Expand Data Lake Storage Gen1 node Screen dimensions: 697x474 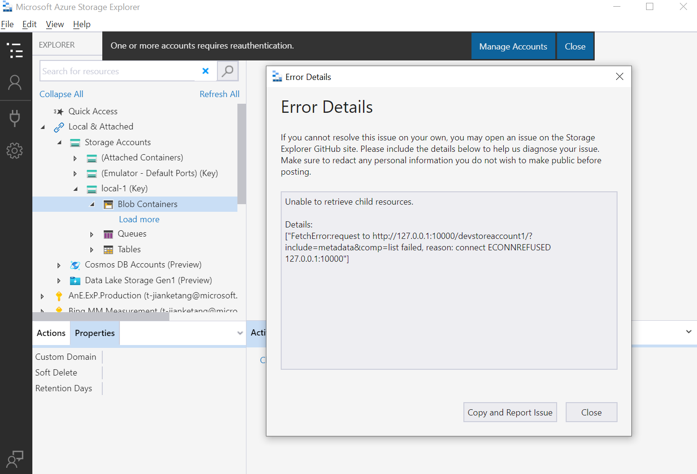(x=59, y=280)
